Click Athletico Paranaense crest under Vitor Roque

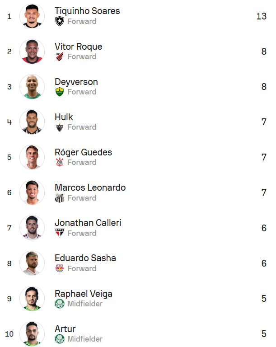point(60,56)
